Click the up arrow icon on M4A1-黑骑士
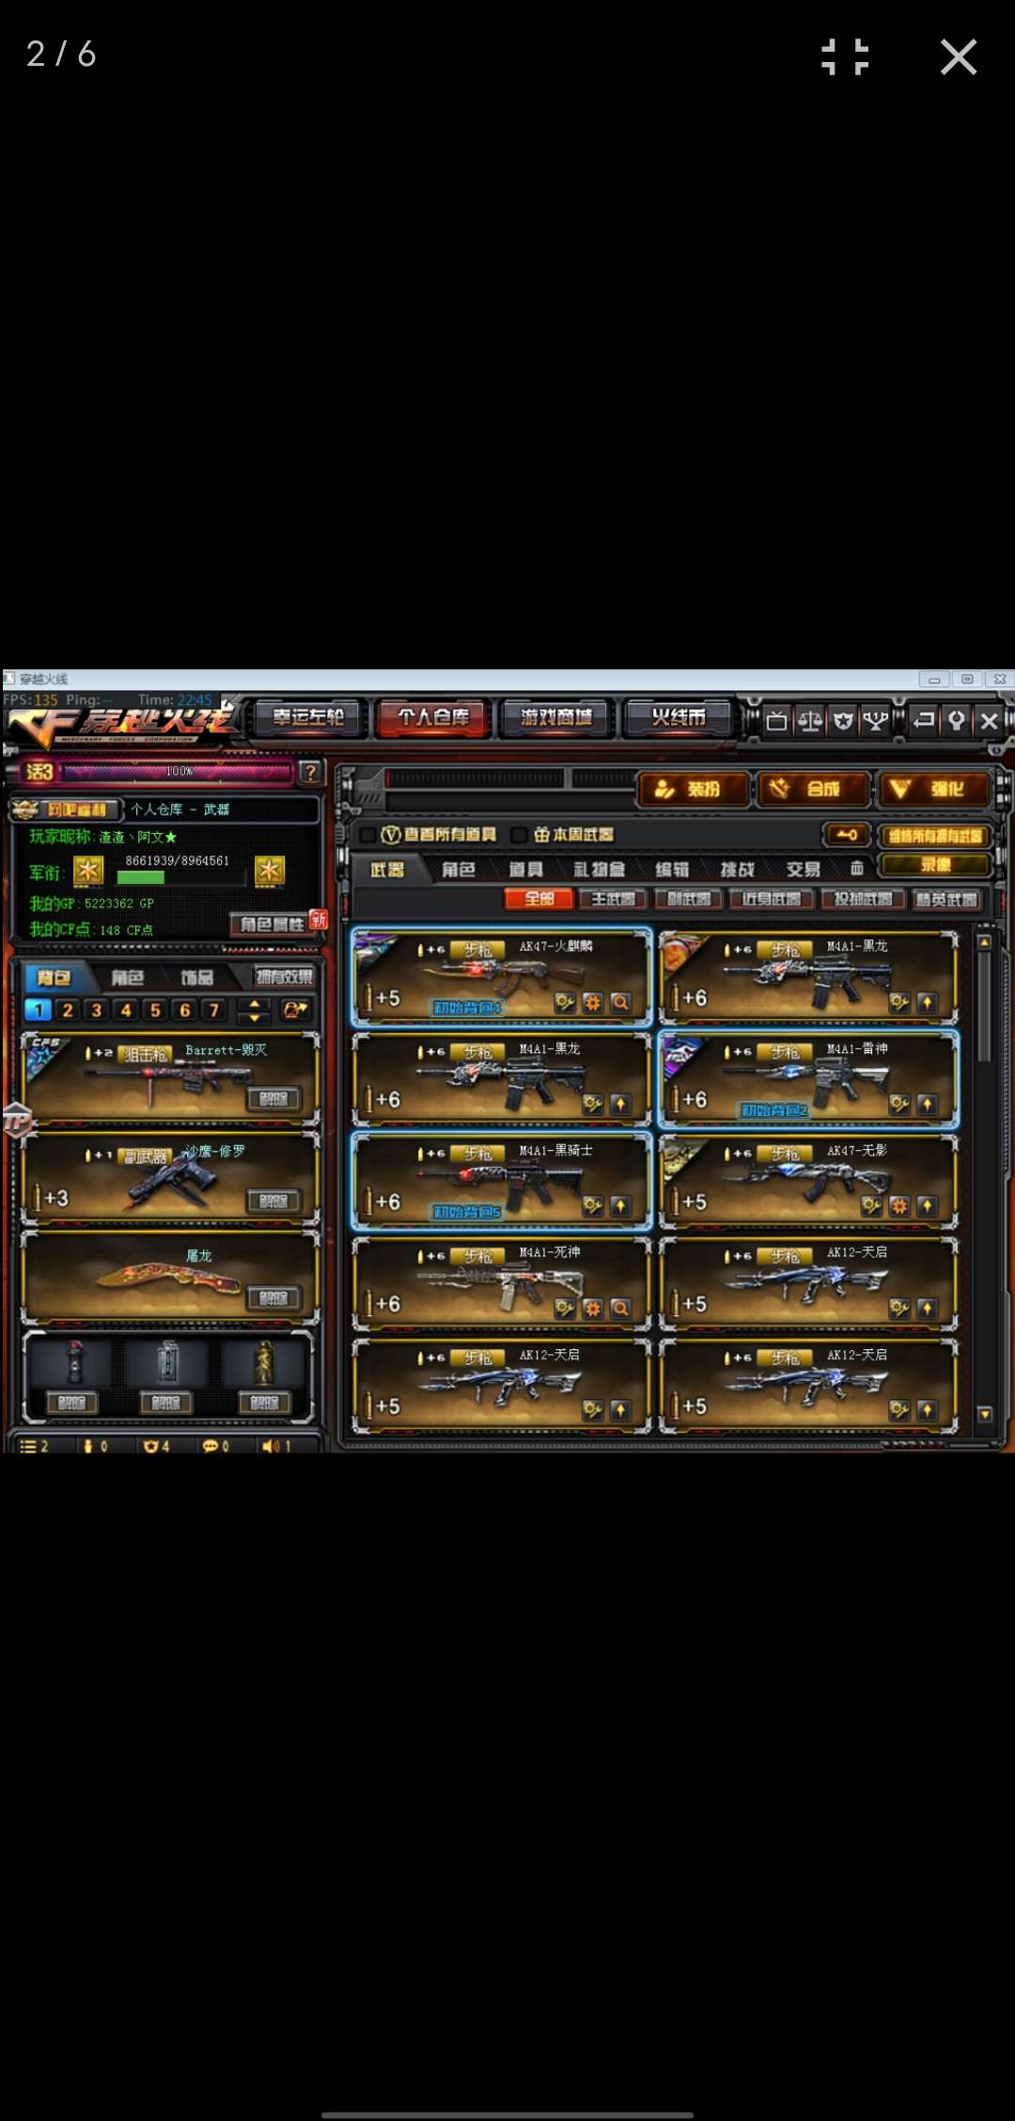 tap(620, 1205)
